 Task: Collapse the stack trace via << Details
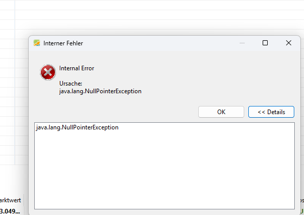coord(271,112)
